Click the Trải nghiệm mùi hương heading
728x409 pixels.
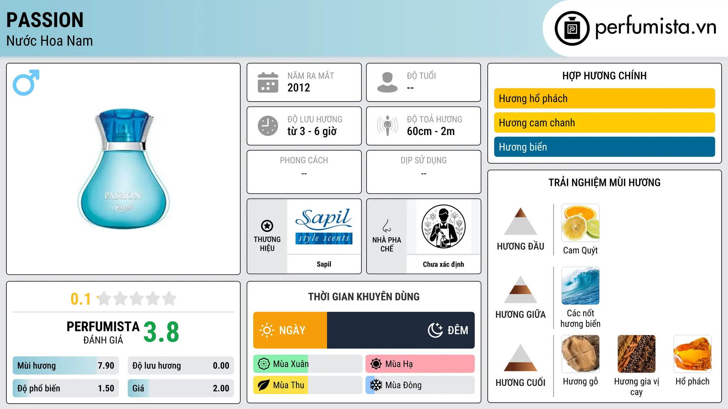[x=604, y=182]
